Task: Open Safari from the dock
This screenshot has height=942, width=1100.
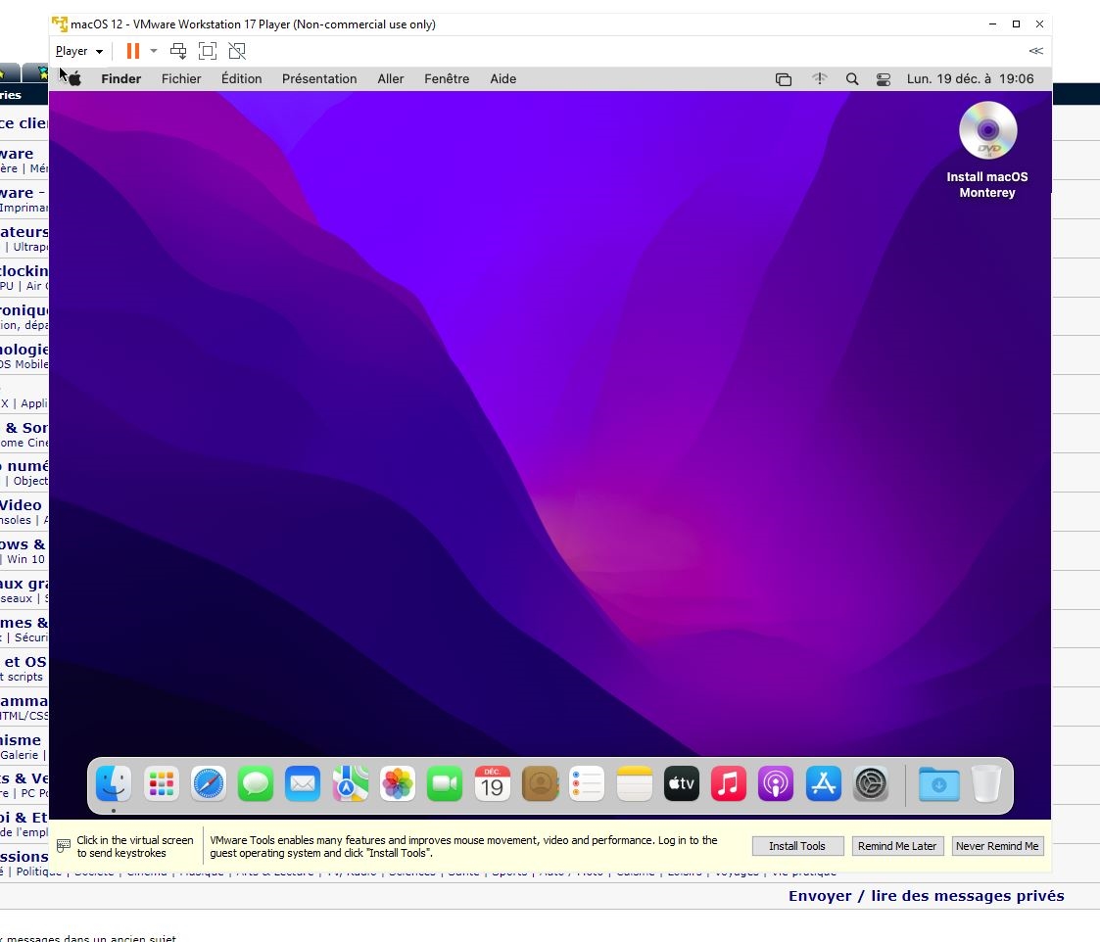Action: (x=208, y=784)
